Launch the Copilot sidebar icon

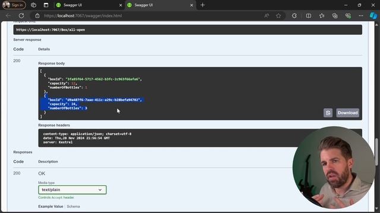(373, 16)
